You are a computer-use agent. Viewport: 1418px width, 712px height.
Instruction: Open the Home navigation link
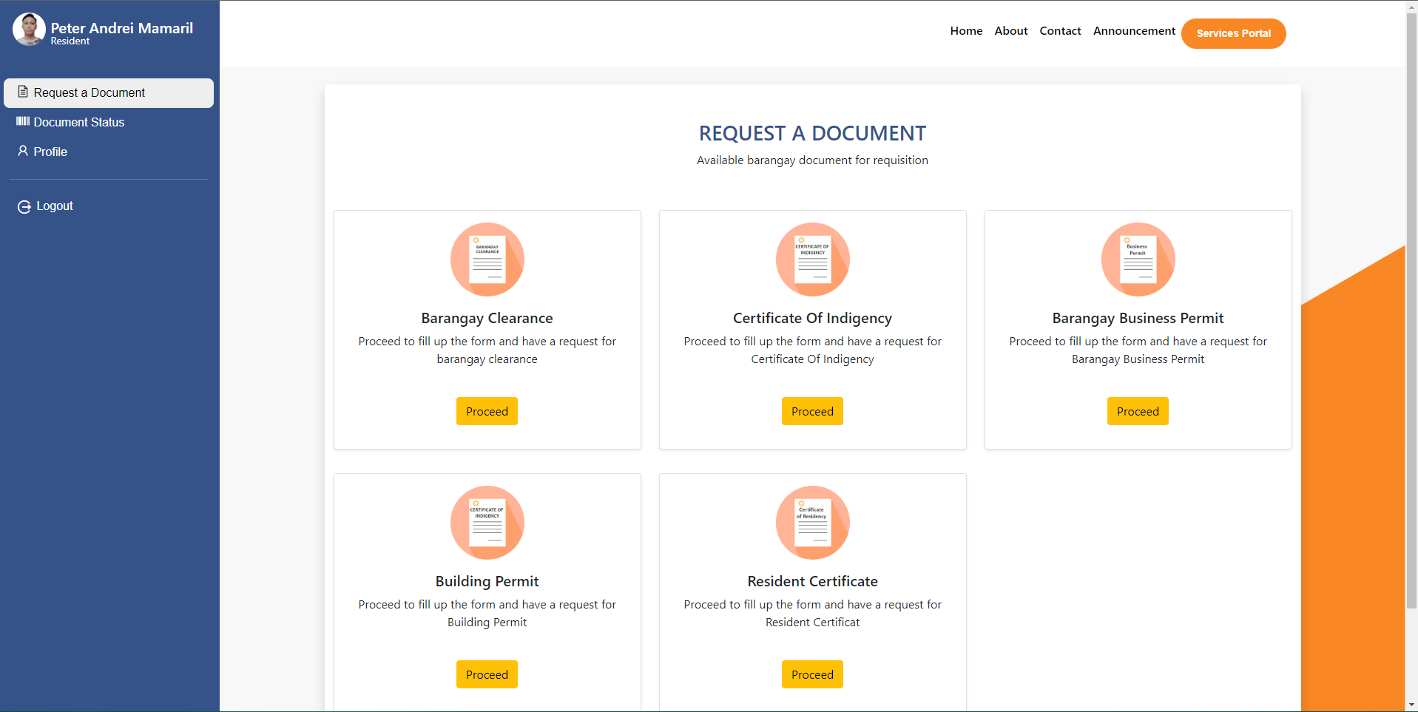coord(966,31)
